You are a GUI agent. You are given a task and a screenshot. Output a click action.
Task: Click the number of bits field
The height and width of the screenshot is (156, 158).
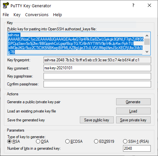(137, 148)
